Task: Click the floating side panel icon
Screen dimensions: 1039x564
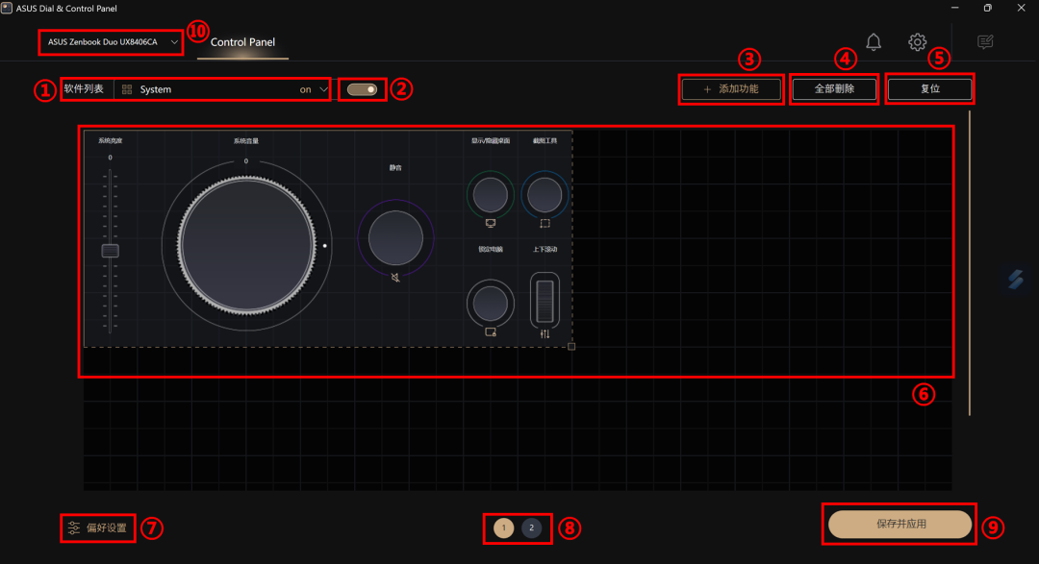Action: pos(1016,279)
